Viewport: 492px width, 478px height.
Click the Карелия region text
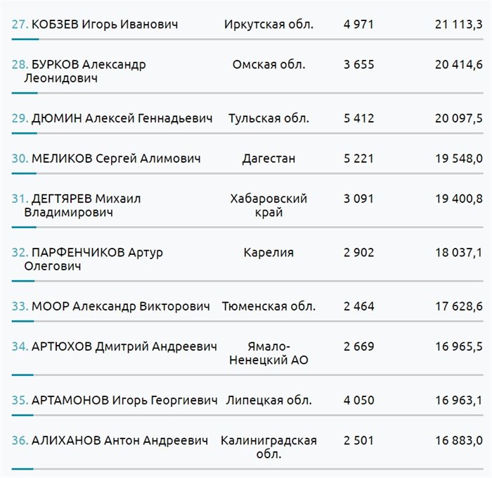tap(268, 253)
